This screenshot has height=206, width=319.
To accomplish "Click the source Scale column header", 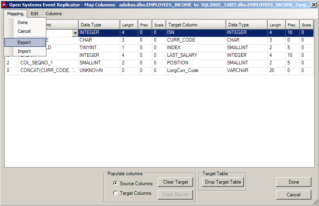I will [159, 25].
